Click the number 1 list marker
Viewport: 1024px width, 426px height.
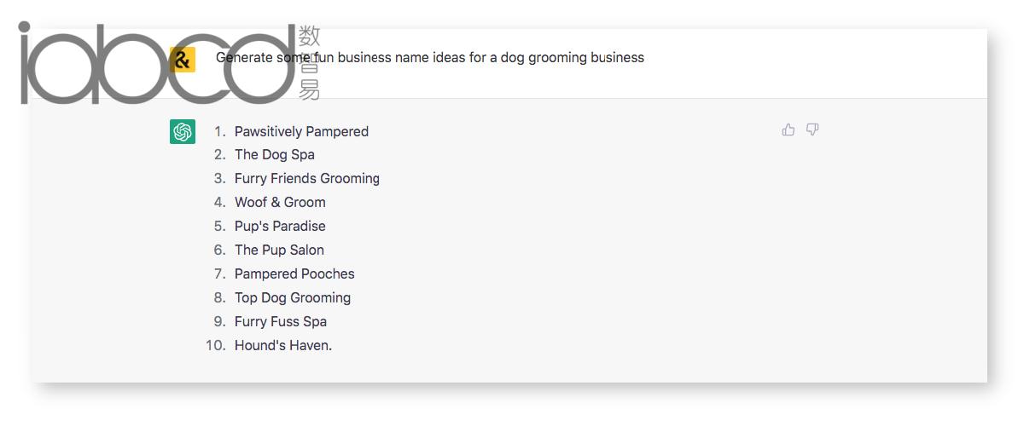coord(220,131)
